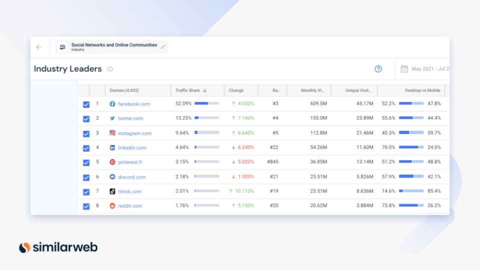Viewport: 480px width, 270px height.
Task: Open the pinterest.fr link
Action: 130,162
